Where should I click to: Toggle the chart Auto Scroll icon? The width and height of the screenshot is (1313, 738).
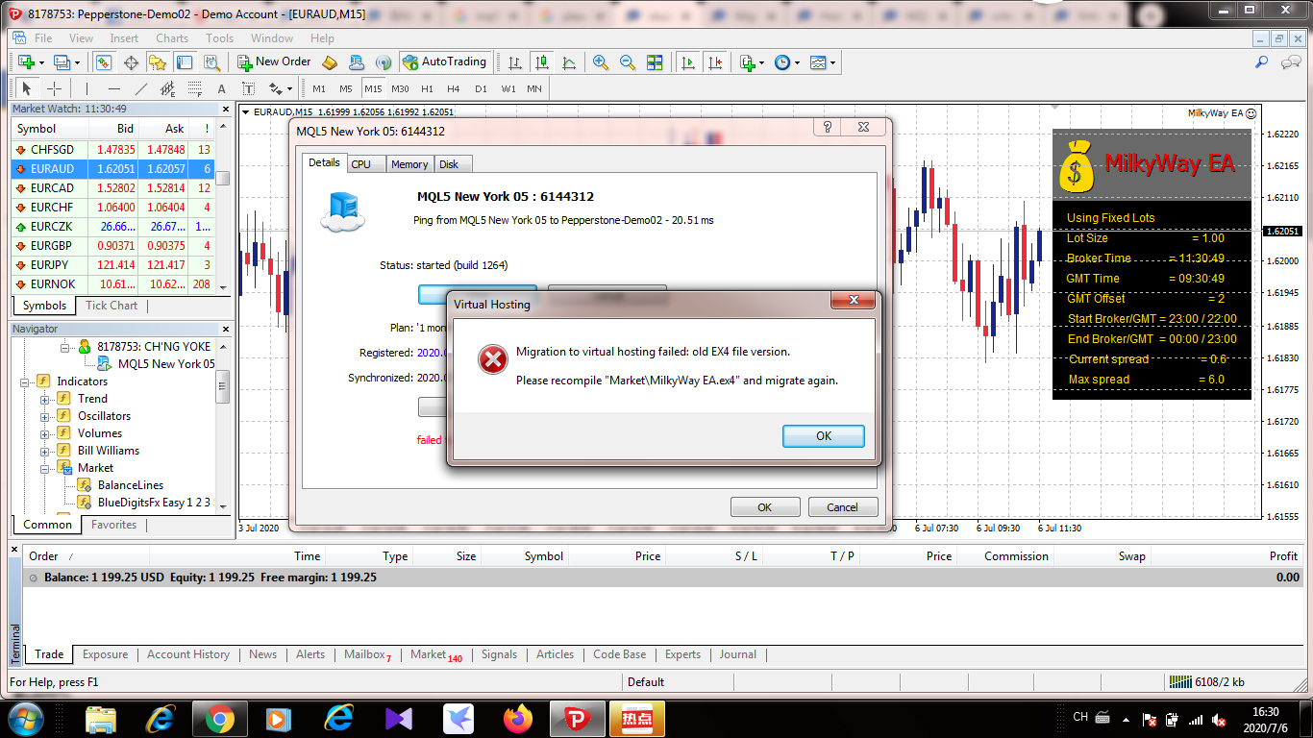click(x=688, y=62)
